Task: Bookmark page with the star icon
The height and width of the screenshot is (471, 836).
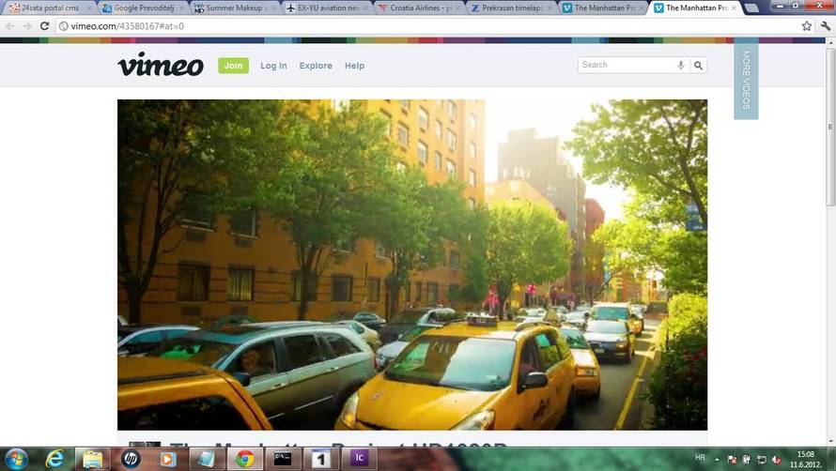Action: click(807, 26)
